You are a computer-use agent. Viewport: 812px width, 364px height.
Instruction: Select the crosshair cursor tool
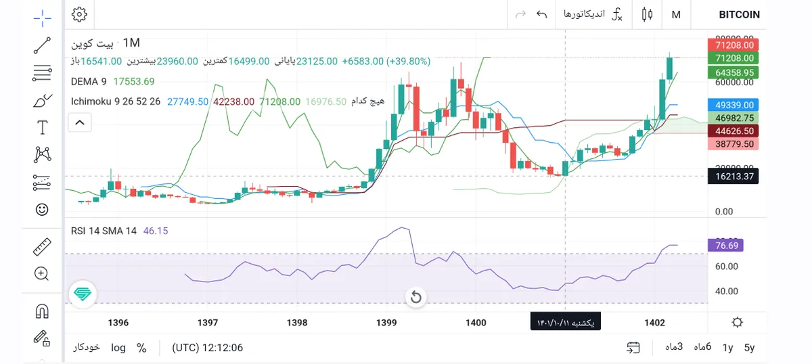coord(42,18)
